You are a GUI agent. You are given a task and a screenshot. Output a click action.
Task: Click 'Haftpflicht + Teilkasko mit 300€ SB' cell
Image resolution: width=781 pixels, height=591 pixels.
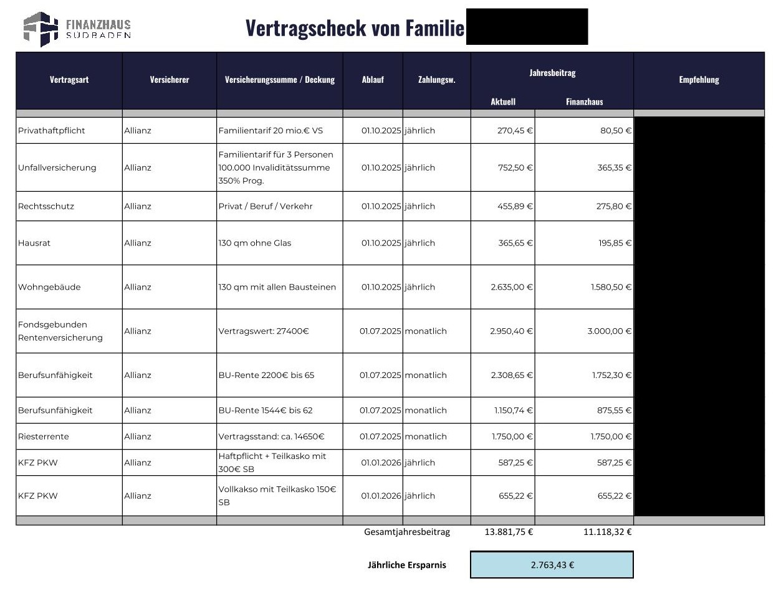280,463
